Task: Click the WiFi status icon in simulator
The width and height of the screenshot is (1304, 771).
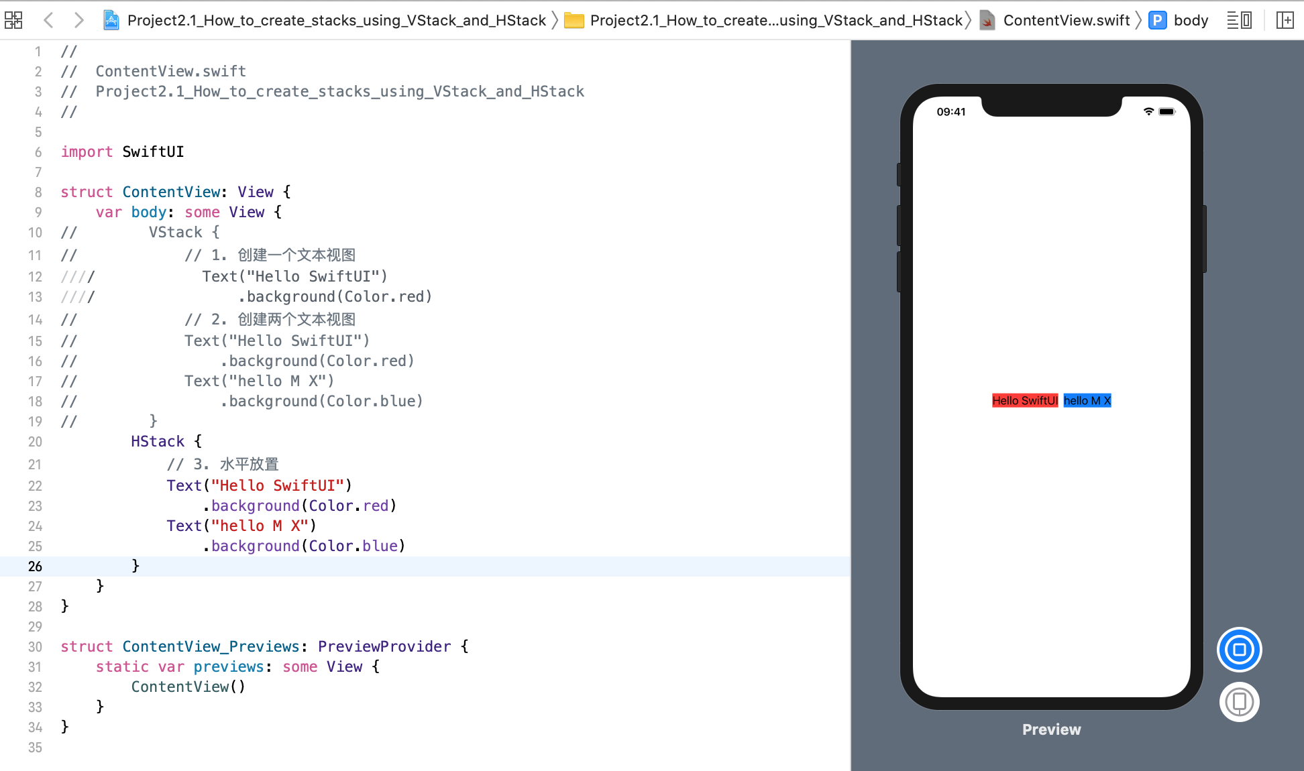Action: [1148, 112]
